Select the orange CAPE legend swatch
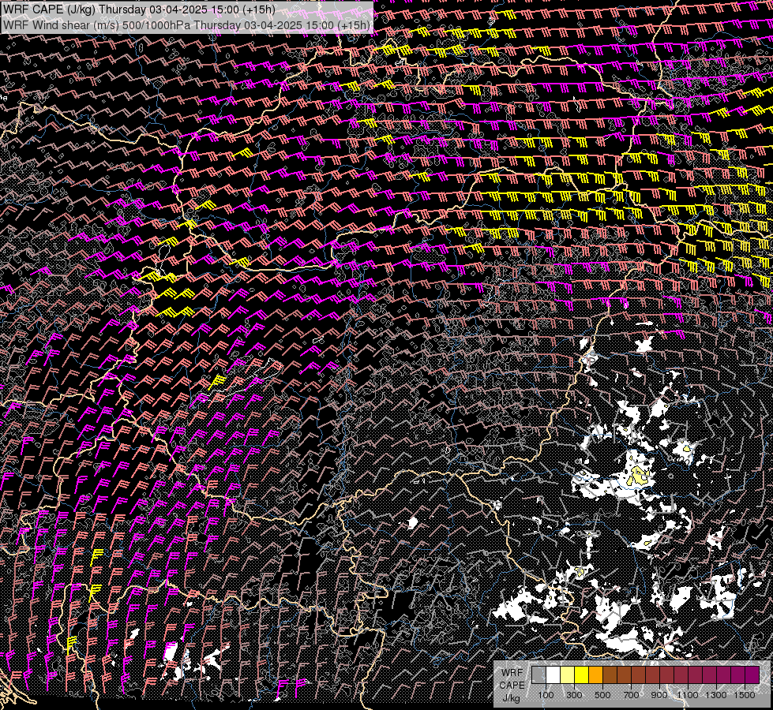 pos(595,675)
